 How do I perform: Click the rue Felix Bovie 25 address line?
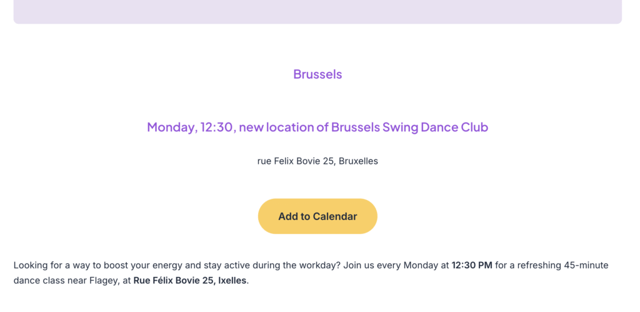point(317,161)
